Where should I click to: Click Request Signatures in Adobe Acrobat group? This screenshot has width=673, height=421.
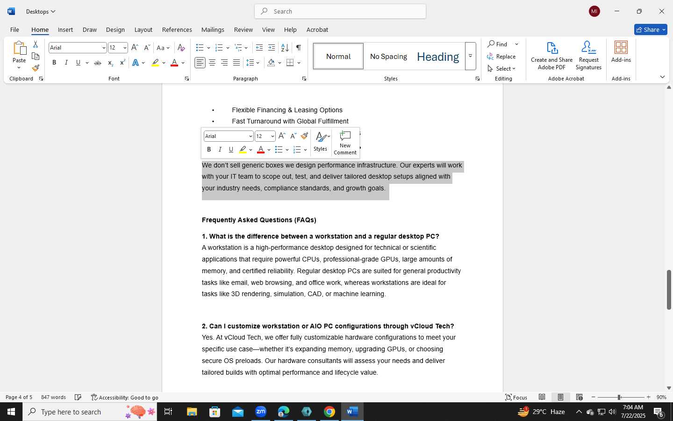(x=588, y=55)
